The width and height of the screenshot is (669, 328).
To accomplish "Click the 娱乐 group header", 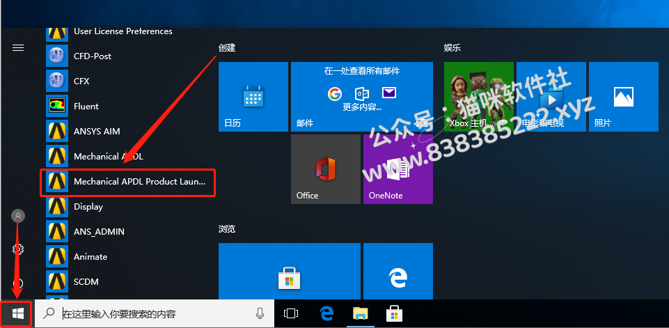I will click(452, 48).
